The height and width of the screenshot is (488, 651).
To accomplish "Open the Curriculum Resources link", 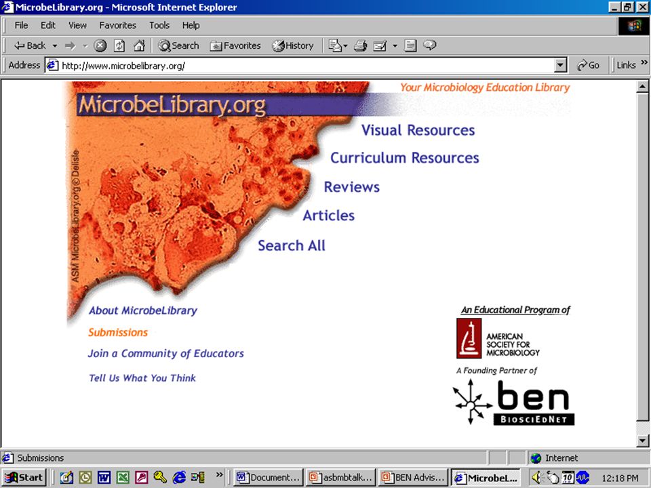I will click(405, 158).
